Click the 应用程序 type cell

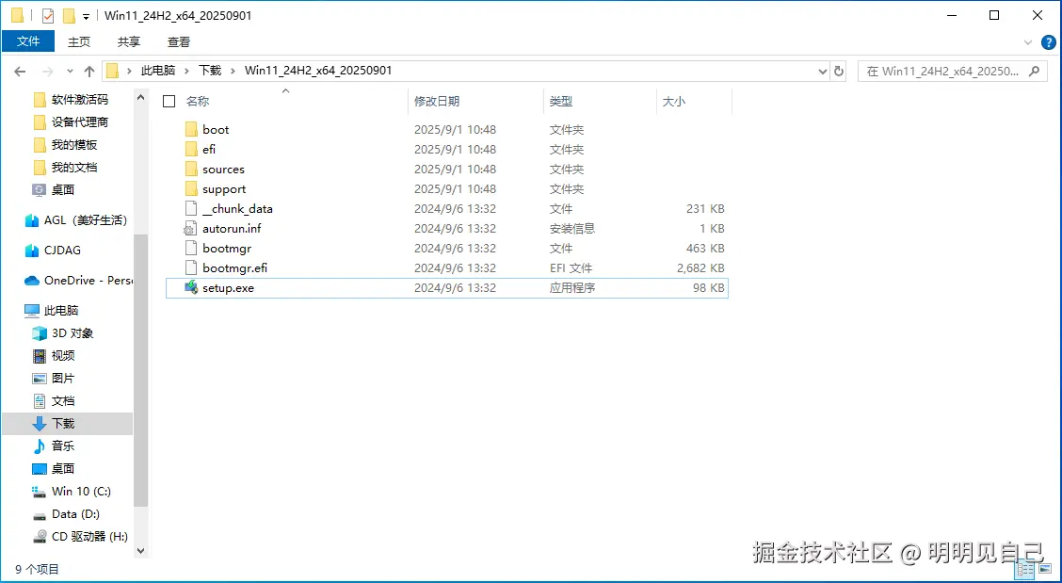point(572,287)
